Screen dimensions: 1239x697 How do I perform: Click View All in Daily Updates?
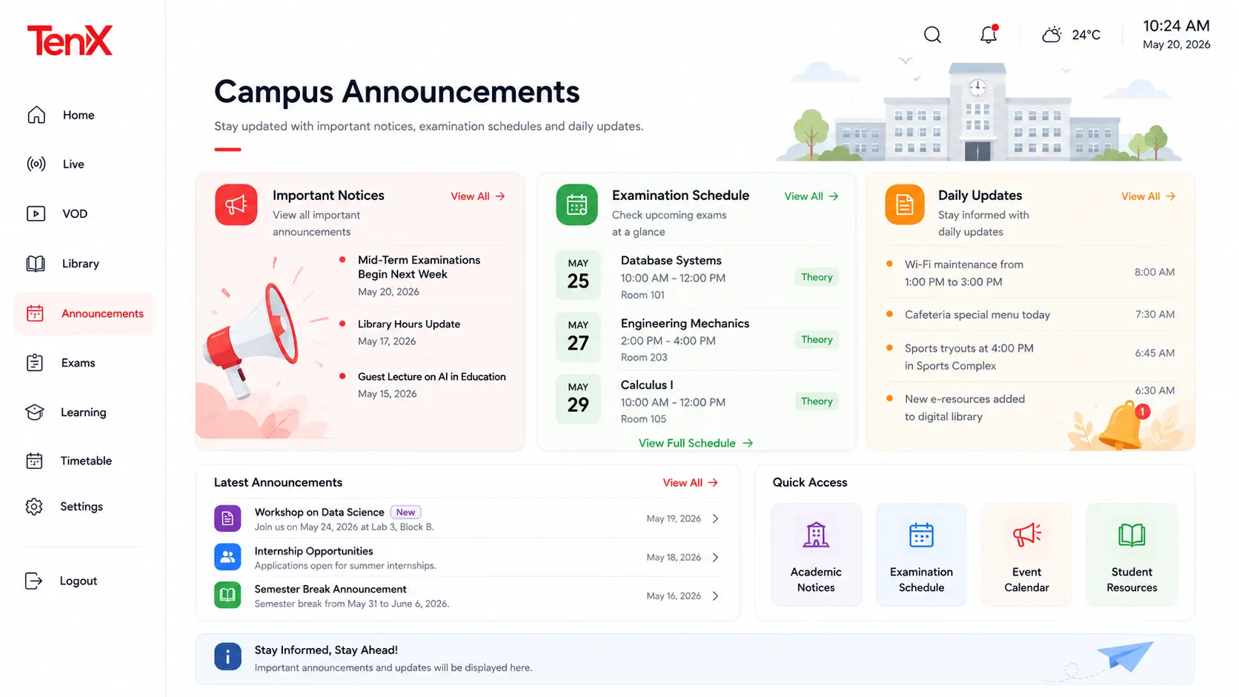1148,196
